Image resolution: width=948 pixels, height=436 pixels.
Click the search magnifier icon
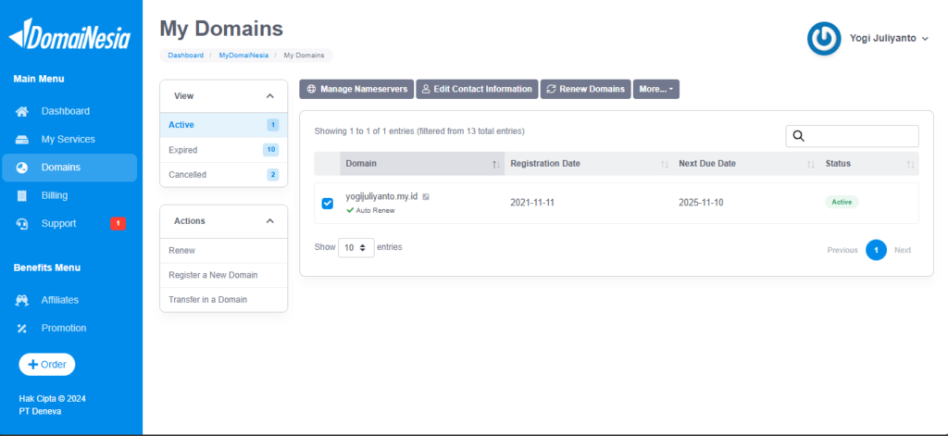pos(800,137)
